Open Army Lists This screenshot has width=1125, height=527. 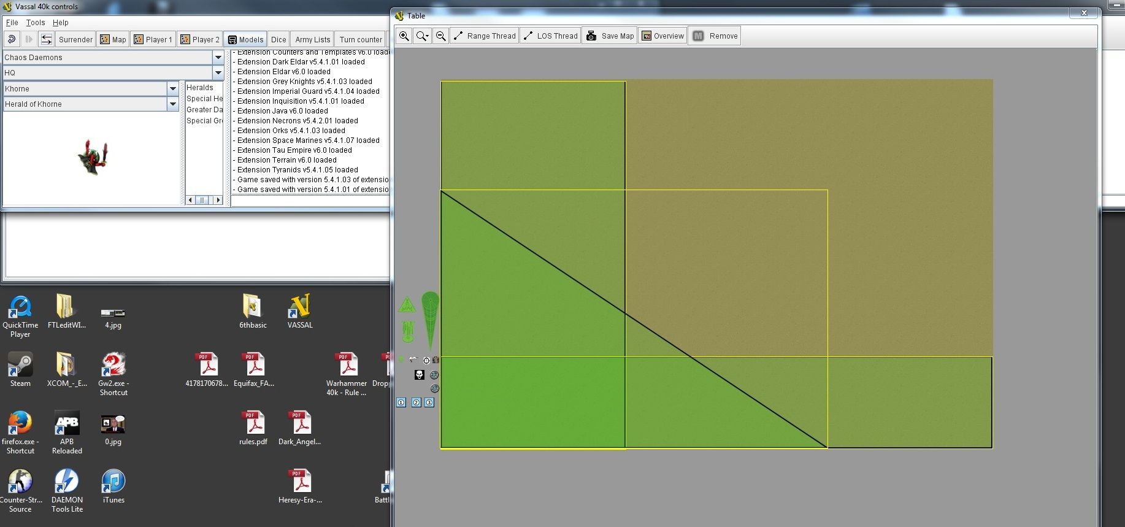click(x=312, y=39)
